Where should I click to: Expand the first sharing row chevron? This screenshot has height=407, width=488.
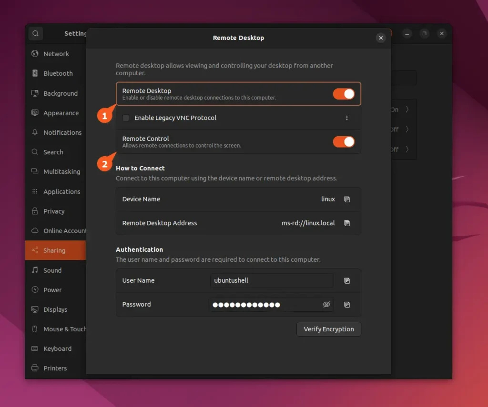[x=407, y=109]
